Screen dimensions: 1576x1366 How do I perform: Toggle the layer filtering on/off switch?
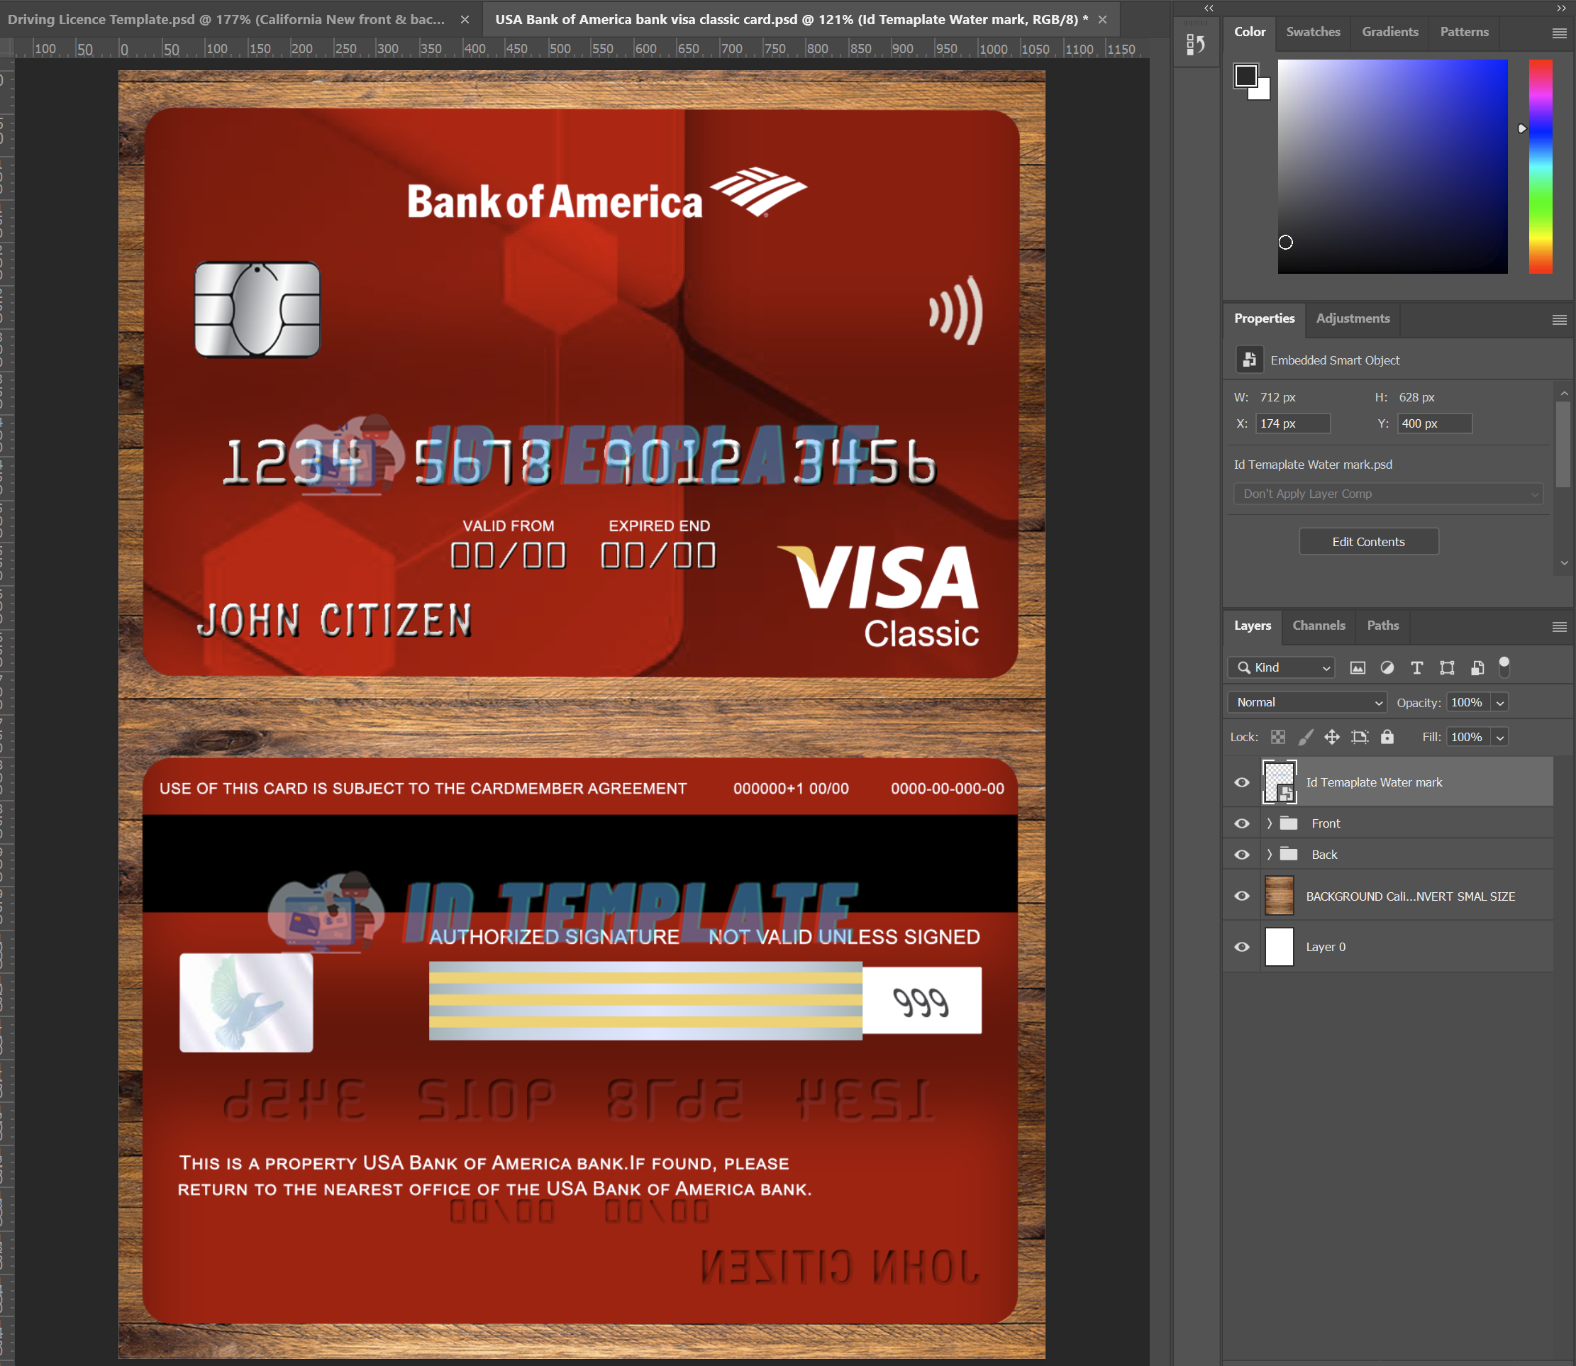(1504, 666)
